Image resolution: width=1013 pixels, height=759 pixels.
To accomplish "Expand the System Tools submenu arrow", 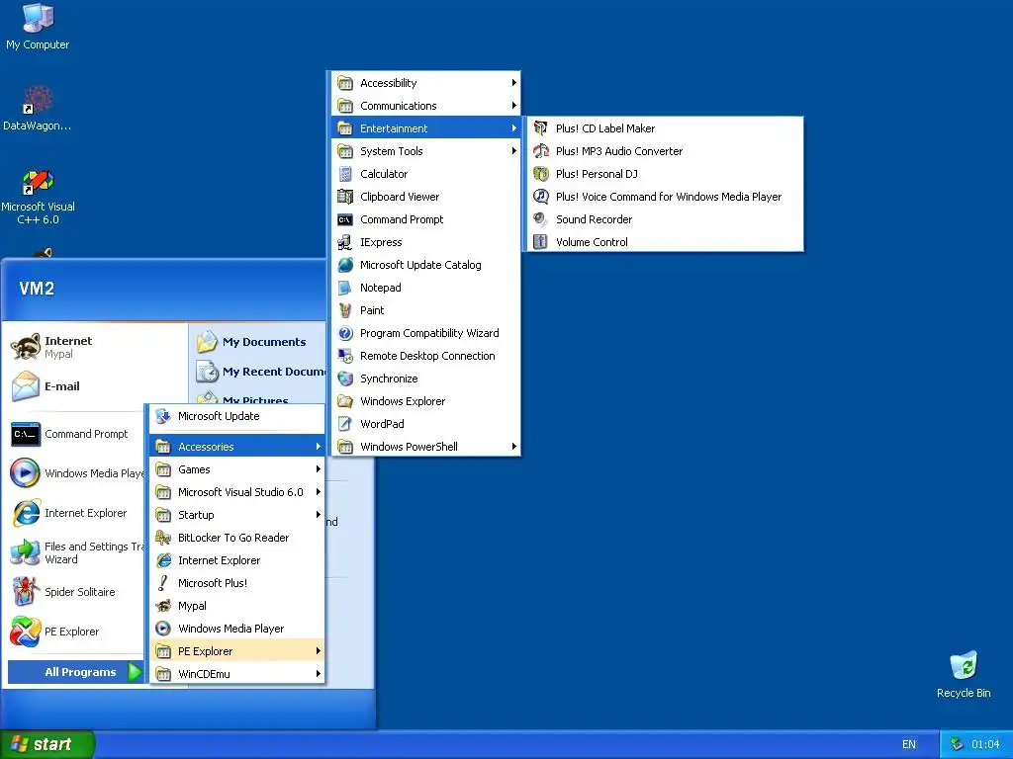I will click(x=513, y=151).
